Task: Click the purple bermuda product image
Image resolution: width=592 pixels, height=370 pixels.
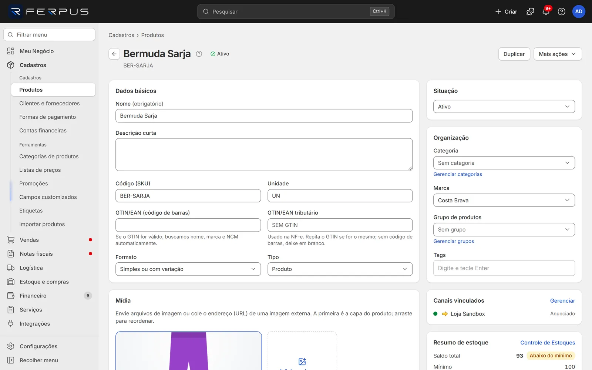Action: pyautogui.click(x=188, y=351)
